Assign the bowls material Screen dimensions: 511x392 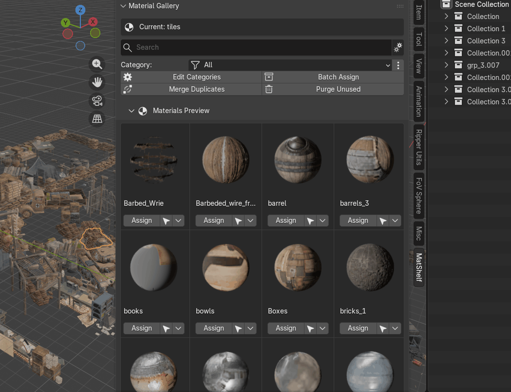click(214, 329)
